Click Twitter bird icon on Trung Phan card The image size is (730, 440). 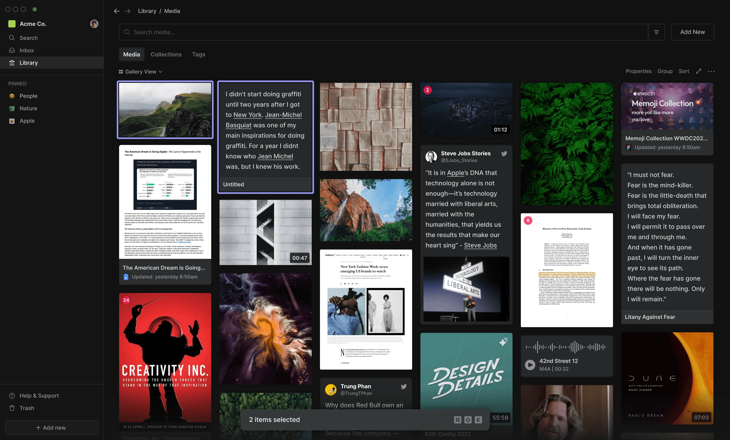click(x=404, y=386)
